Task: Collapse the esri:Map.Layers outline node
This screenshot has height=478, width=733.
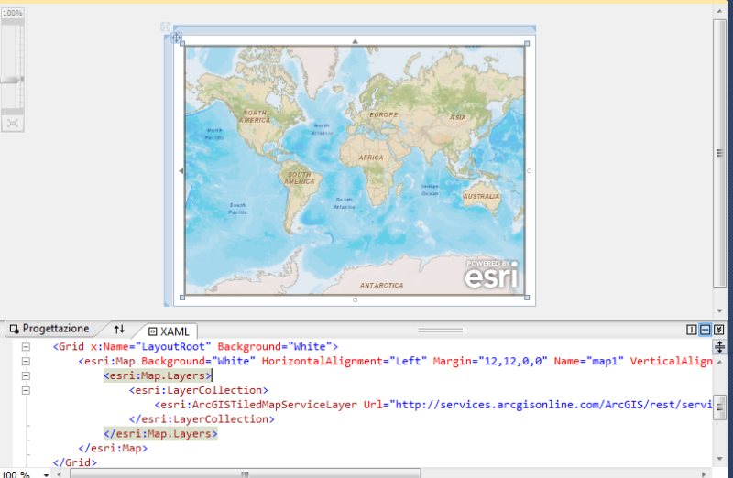Action: coord(27,375)
